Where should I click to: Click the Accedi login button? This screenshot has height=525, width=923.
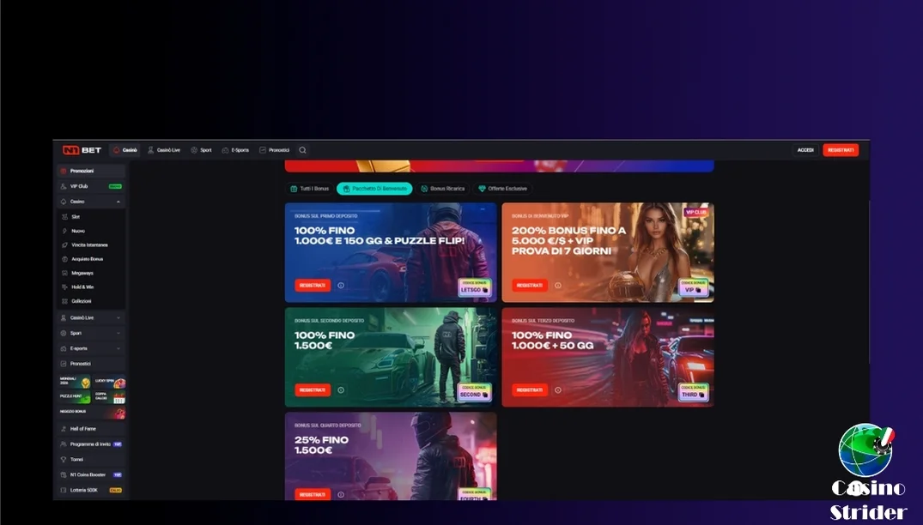805,150
